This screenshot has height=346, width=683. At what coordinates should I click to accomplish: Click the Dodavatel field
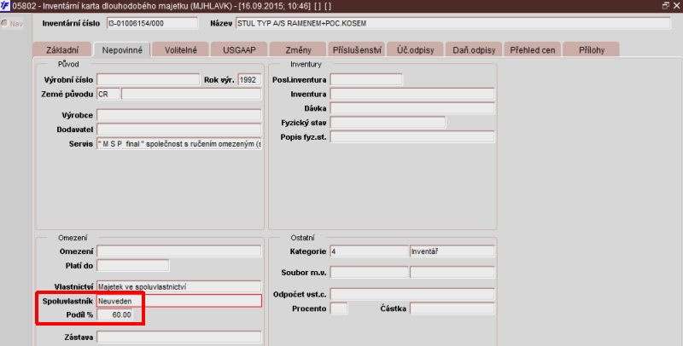click(x=179, y=129)
